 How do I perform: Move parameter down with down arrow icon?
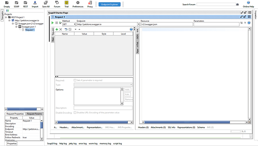coord(76,29)
